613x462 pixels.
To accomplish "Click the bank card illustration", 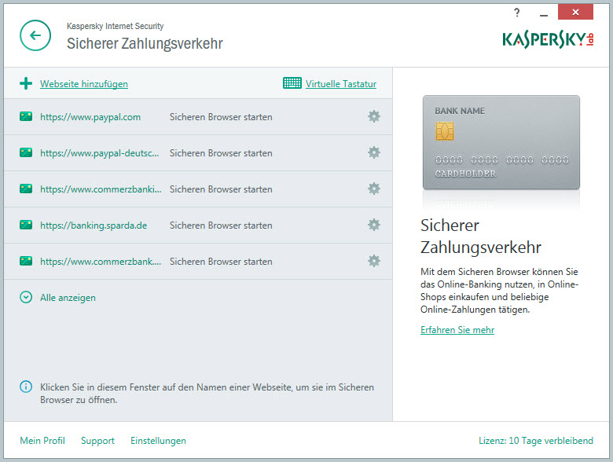I will click(501, 142).
